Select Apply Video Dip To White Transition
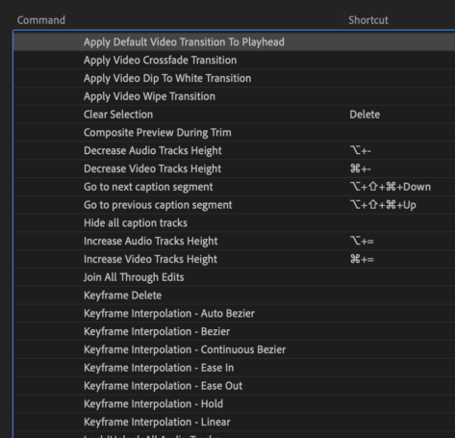455x438 pixels. tap(167, 78)
